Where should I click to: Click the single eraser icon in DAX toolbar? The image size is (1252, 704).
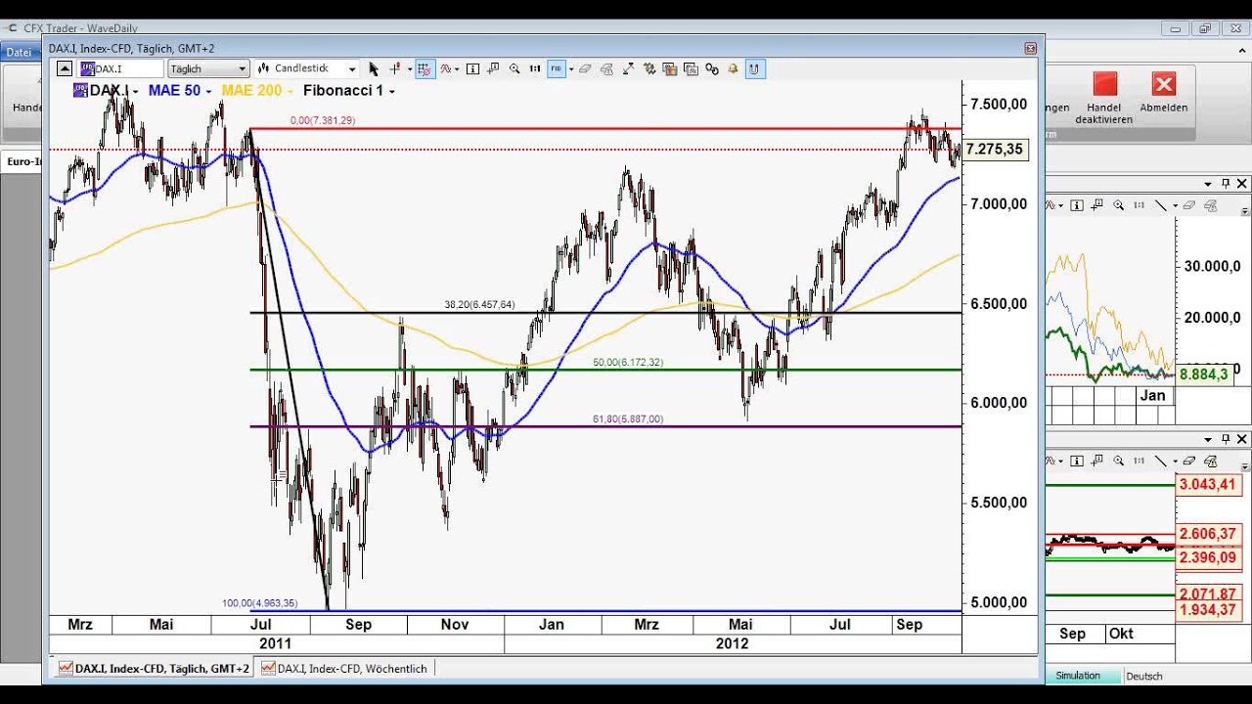tap(587, 69)
